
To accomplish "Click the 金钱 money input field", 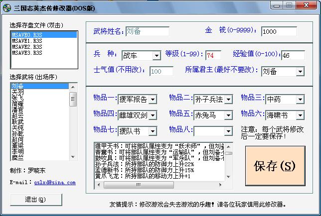I will pos(279,31).
